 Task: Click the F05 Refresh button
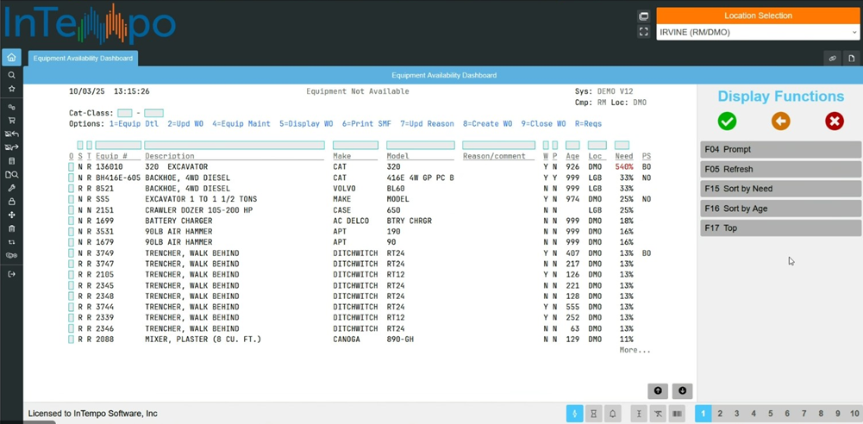780,169
